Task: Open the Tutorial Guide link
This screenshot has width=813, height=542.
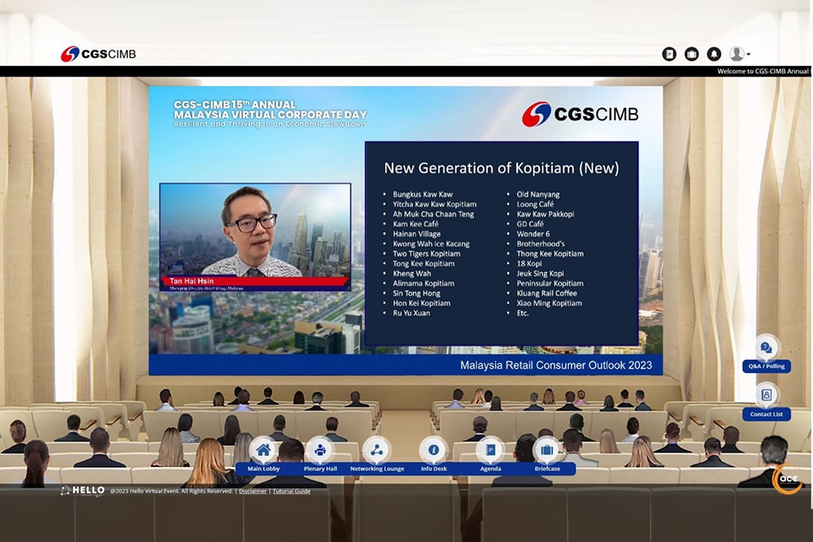Action: coord(291,491)
